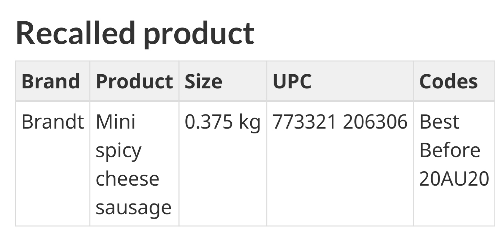
Task: Click the UPC prefix 773321
Action: pyautogui.click(x=304, y=122)
